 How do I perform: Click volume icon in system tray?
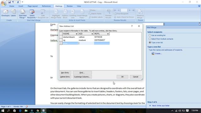(x=180, y=111)
